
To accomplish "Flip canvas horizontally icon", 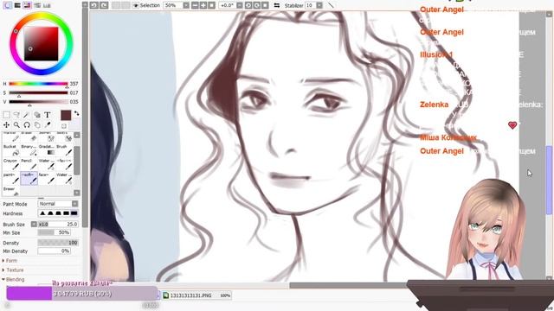I will pos(277,5).
